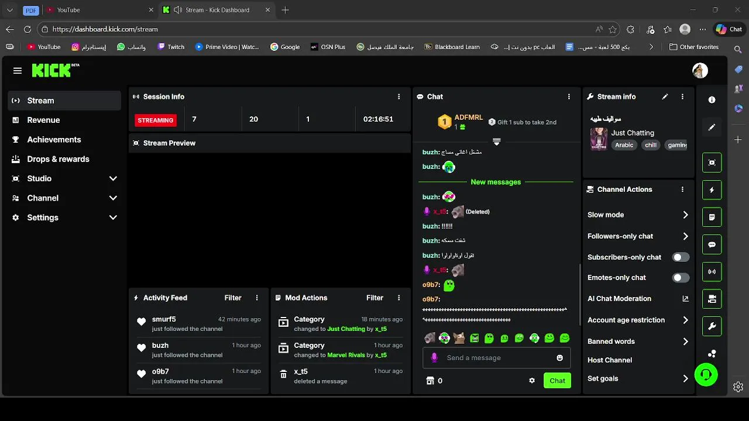
Task: Open the emoji picker in message box
Action: 560,358
